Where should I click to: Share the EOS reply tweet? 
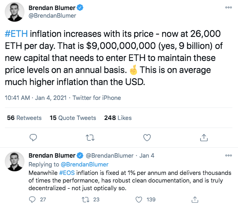pos(195,199)
